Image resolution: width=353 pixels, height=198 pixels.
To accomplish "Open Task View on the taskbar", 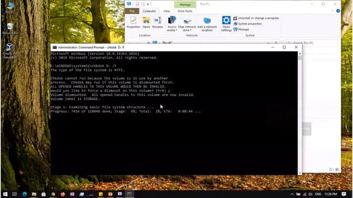I will (15, 194).
